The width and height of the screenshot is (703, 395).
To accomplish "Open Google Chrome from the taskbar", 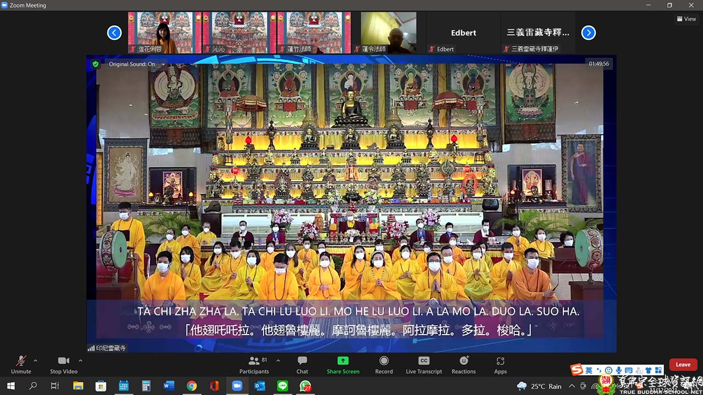I will (191, 386).
